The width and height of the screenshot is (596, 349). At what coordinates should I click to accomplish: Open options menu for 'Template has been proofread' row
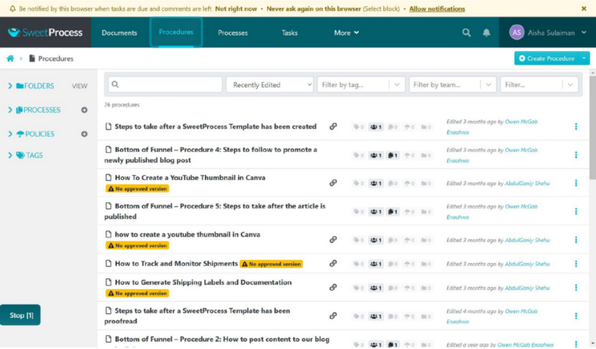[576, 316]
